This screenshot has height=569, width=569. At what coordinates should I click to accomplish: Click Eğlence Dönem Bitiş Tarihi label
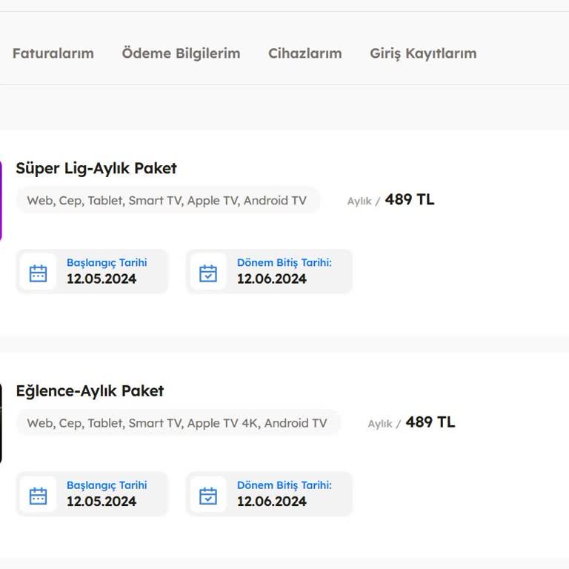284,485
